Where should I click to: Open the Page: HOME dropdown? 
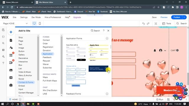point(15,24)
